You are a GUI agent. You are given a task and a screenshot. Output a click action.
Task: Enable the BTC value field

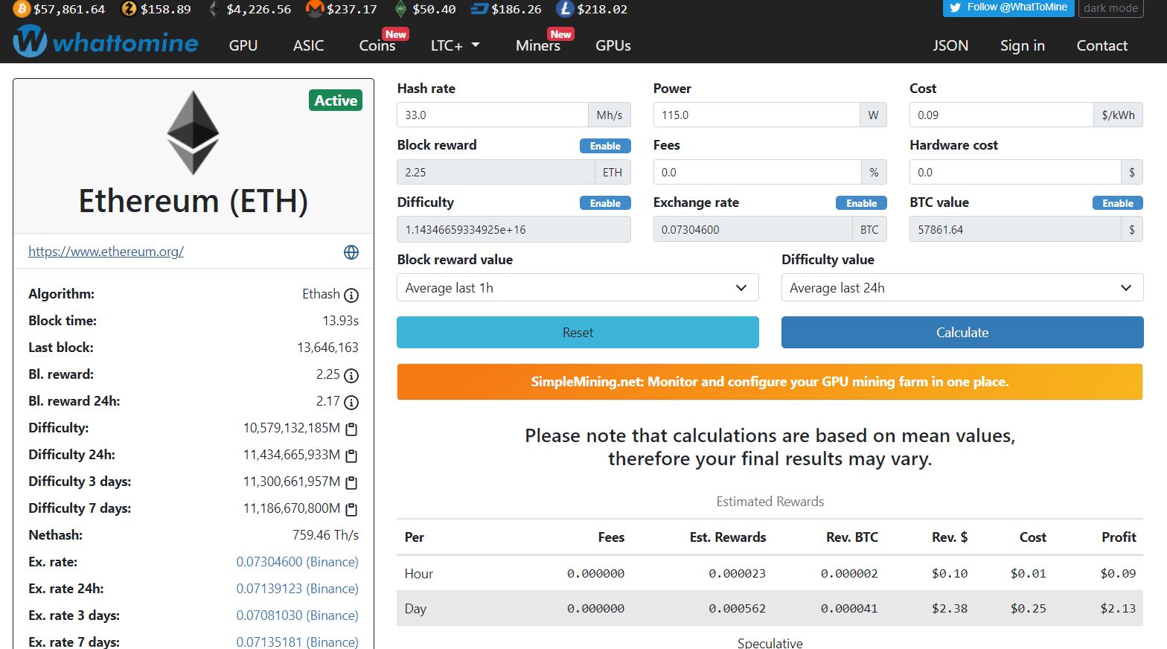(1117, 203)
